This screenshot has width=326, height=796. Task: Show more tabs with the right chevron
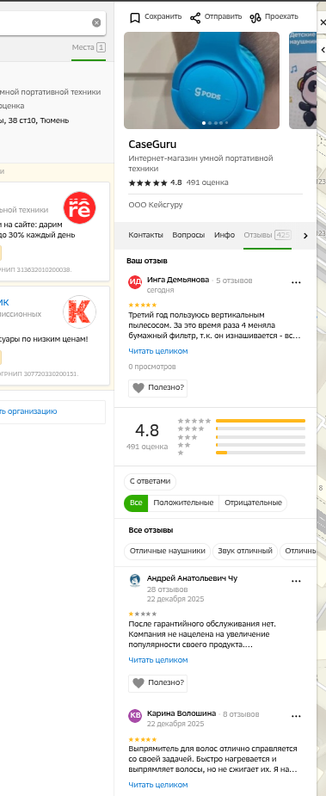coord(305,236)
